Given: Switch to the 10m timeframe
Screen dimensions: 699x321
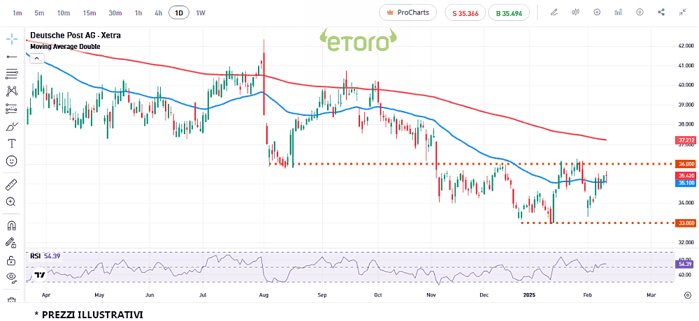Looking at the screenshot, I should (64, 13).
